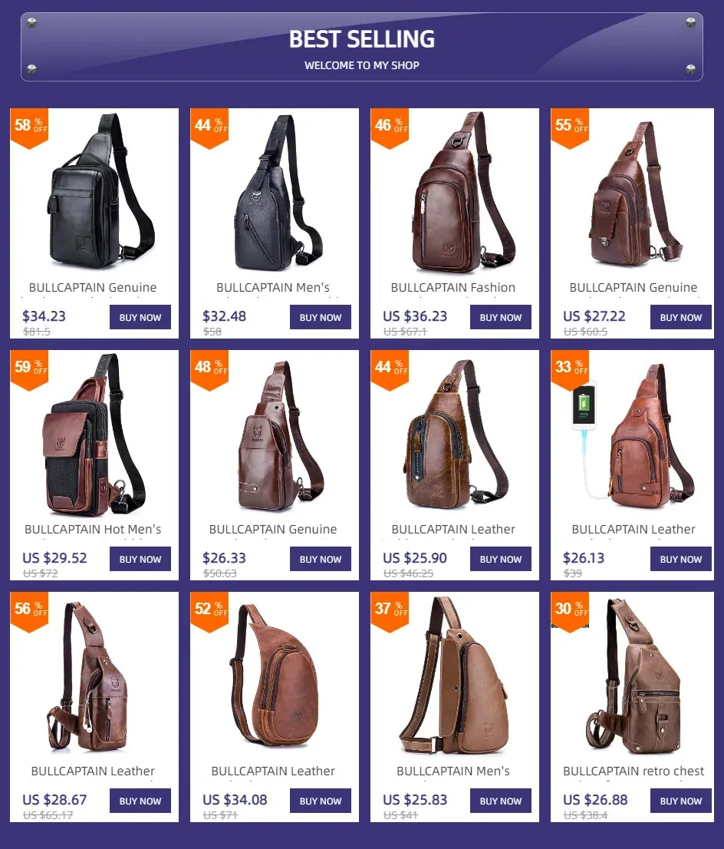Viewport: 724px width, 849px height.
Task: Click the 55% off discount badge
Action: click(x=571, y=128)
